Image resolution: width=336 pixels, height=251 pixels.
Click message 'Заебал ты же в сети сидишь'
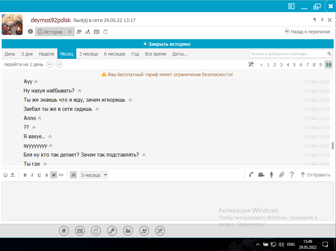(x=58, y=109)
